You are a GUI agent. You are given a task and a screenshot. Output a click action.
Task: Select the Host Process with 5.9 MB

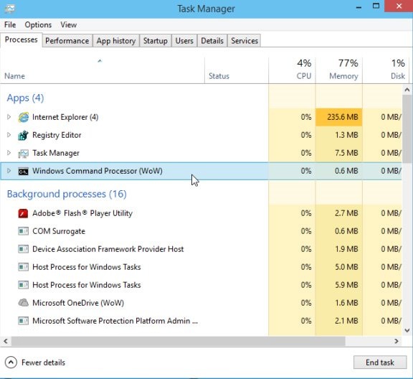[201, 285]
